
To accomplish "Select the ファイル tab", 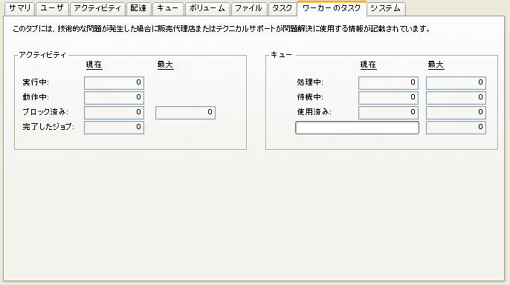I will (249, 8).
